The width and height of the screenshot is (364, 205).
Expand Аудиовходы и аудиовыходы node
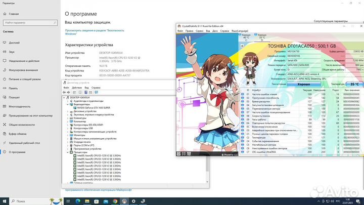tap(68, 101)
